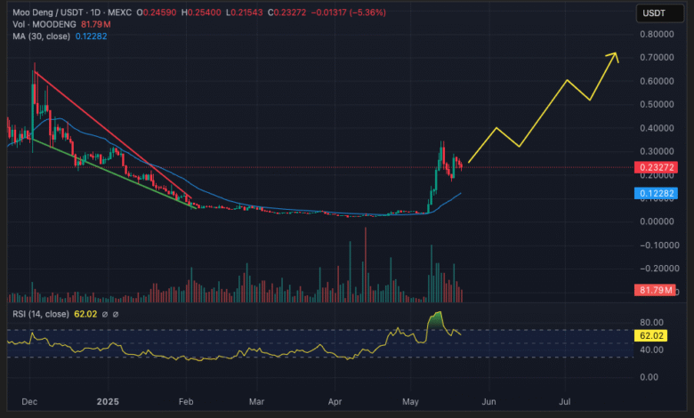Viewport: 694px width, 418px height.
Task: Click the 0.70000 price axis label
Action: coord(657,58)
